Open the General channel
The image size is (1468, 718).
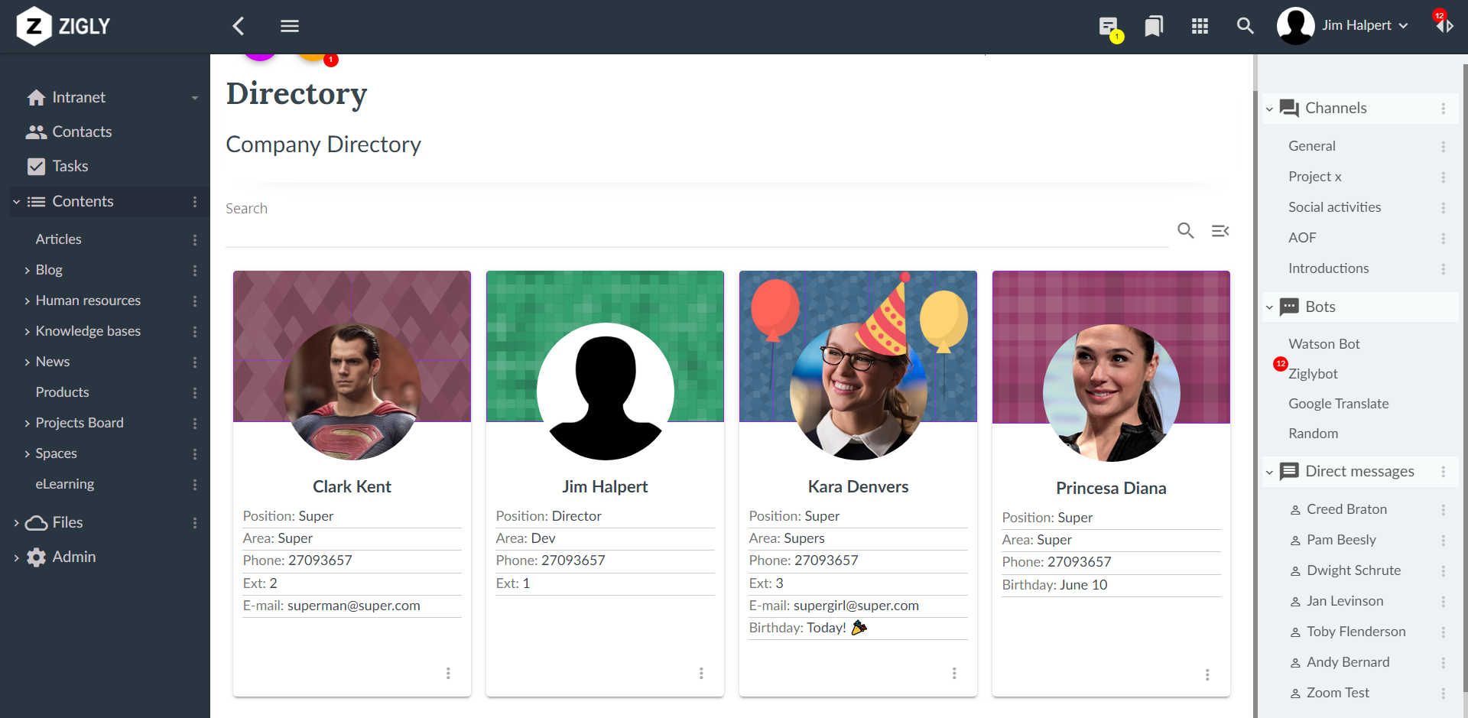(1312, 146)
